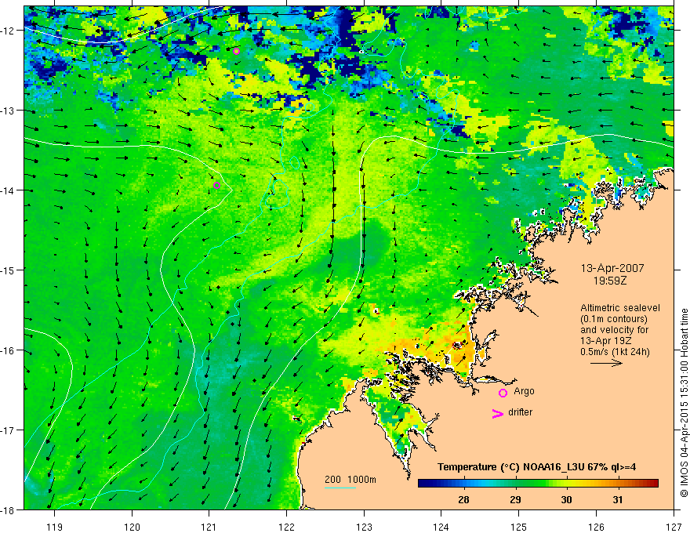Click latitude axis label -12
The width and height of the screenshot is (690, 533).
pos(9,31)
